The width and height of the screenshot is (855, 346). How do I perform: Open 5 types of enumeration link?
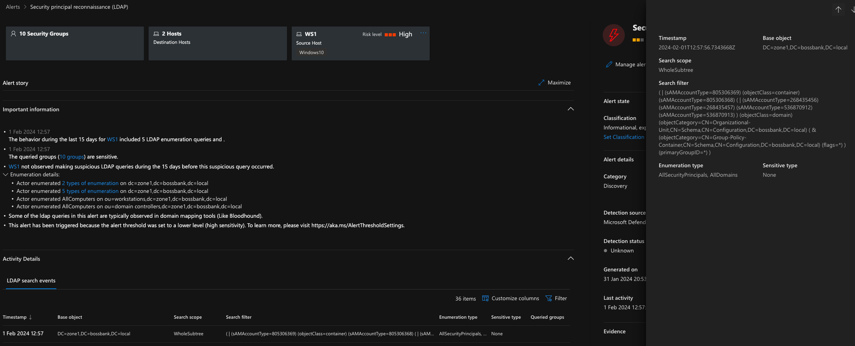90,191
